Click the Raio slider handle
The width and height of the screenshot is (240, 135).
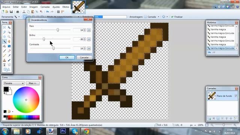coord(58,30)
